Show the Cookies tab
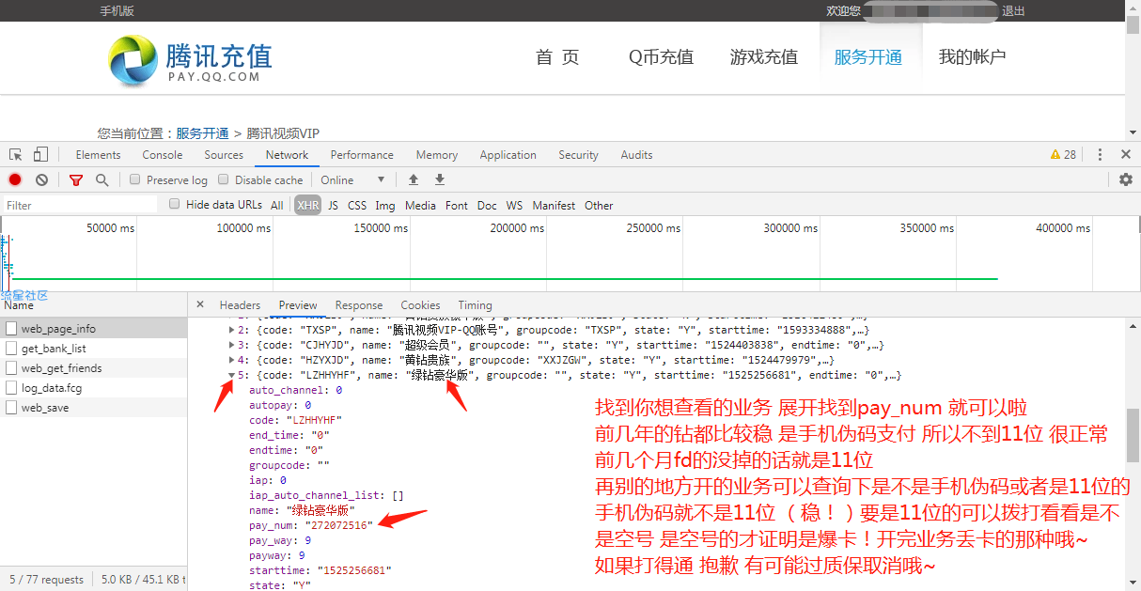This screenshot has height=591, width=1141. point(420,305)
